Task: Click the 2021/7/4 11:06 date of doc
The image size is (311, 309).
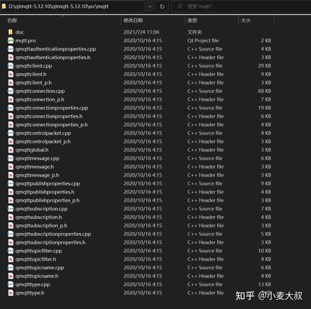Action: 141,32
